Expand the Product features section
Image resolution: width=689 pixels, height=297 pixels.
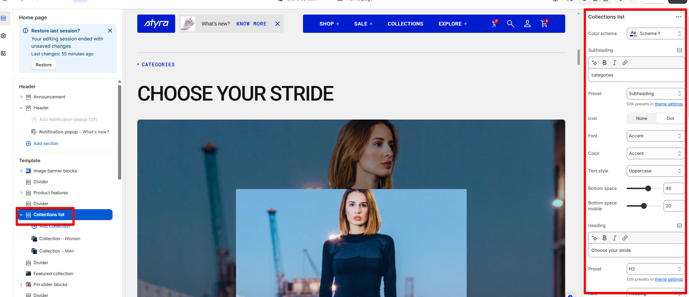[21, 193]
